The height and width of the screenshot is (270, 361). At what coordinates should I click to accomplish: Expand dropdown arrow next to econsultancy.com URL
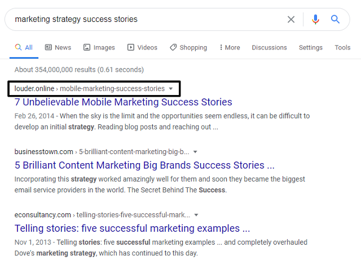point(195,215)
